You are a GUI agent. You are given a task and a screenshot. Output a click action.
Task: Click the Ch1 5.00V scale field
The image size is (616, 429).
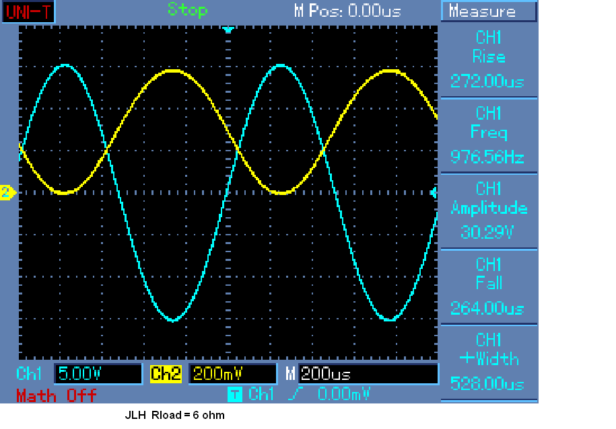(x=98, y=374)
